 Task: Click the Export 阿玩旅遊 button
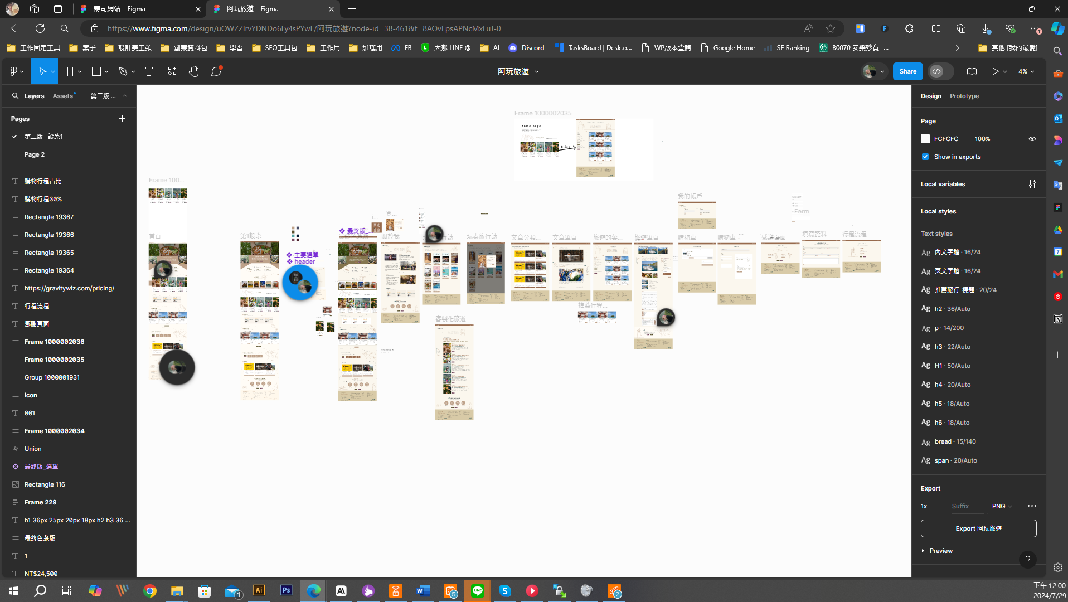978,528
